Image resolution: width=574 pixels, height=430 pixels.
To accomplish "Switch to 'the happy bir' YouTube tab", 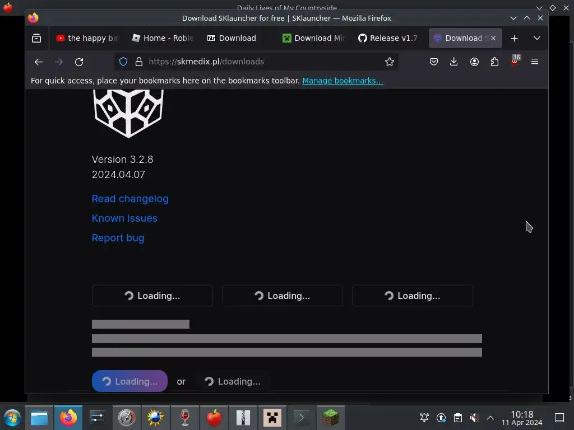I will coord(87,38).
